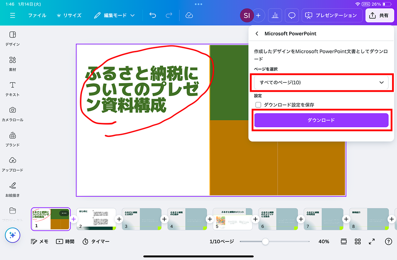This screenshot has height=260, width=397.
Task: Redo the last action
Action: 169,16
